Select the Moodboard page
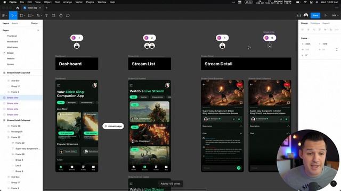 [x=12, y=41]
